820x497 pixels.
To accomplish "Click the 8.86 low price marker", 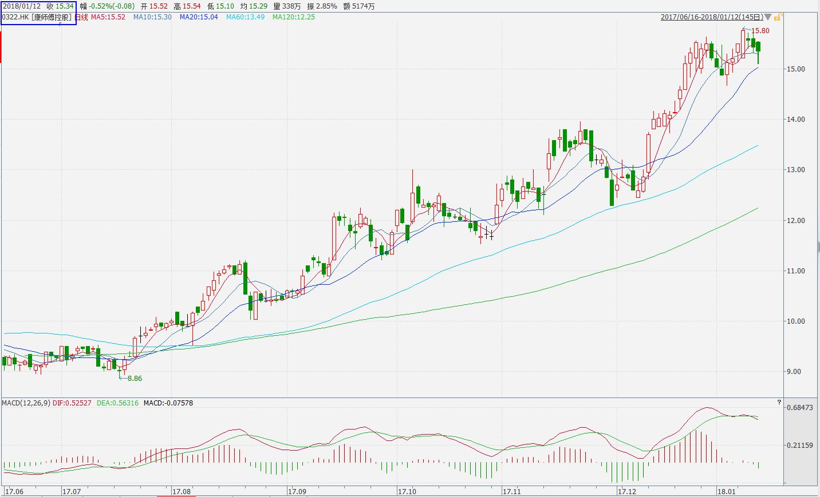I will (135, 379).
